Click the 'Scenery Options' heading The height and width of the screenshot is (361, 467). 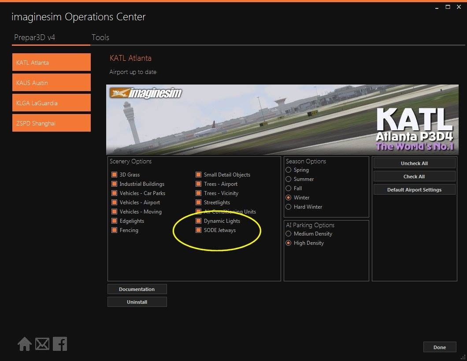pyautogui.click(x=130, y=161)
